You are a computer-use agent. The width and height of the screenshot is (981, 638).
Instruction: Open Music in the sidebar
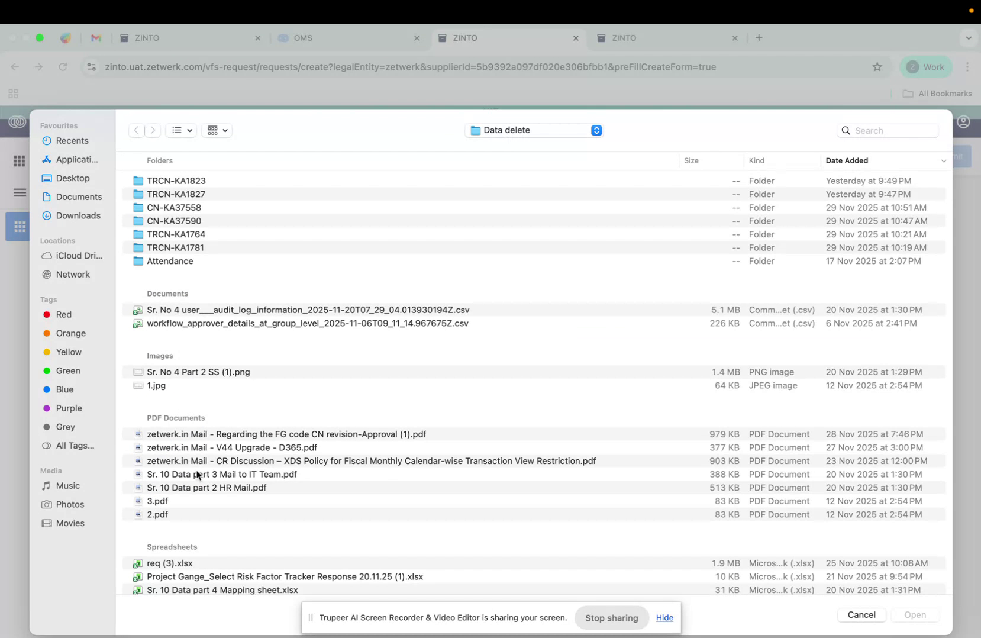[66, 485]
